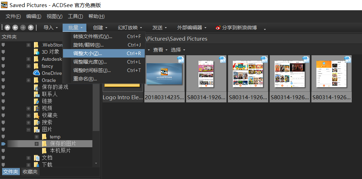Select the ACDSee splash screen thumbnail
362x179 pixels.
coord(165,73)
